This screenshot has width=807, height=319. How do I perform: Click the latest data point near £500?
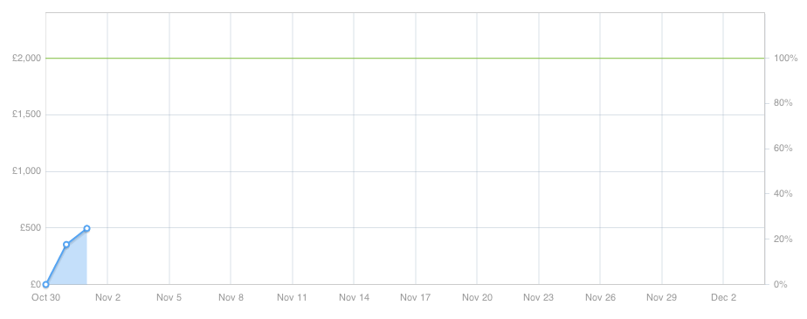click(x=87, y=228)
